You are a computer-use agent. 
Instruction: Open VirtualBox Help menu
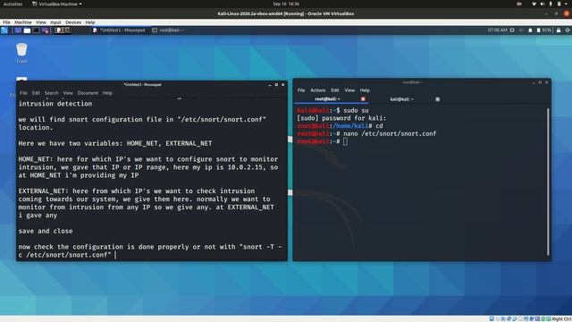click(90, 22)
